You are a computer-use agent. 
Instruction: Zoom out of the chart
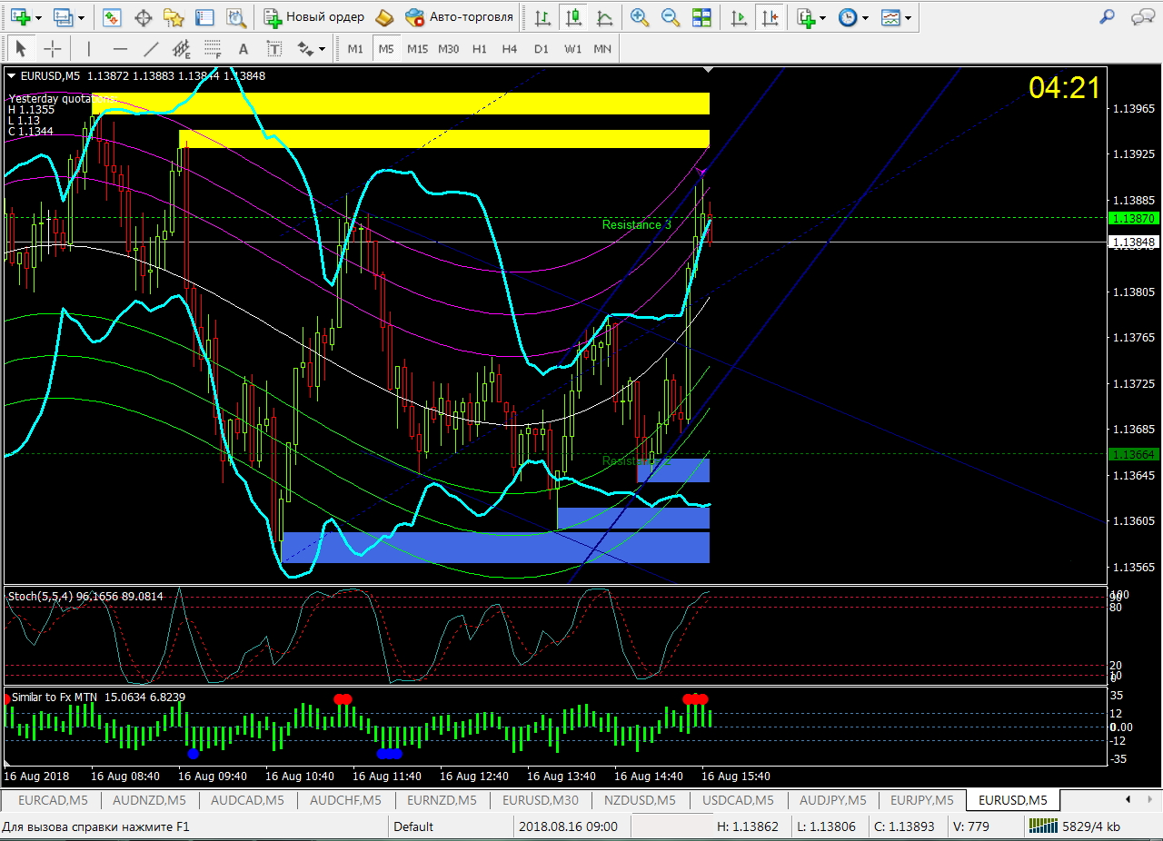(671, 17)
